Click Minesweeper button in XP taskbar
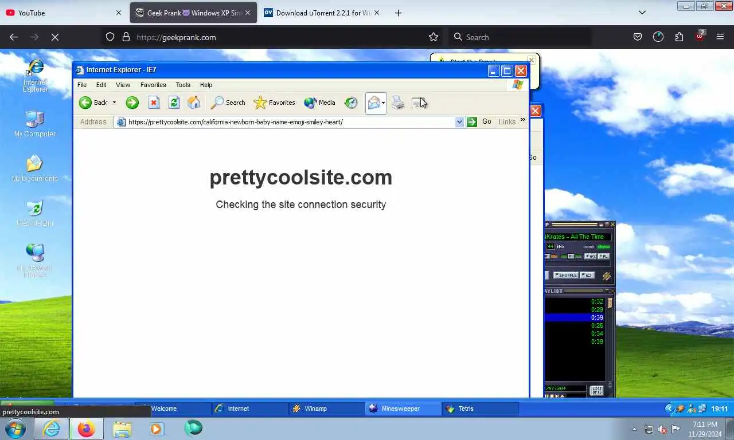Viewport: 734px width, 440px height. point(403,408)
